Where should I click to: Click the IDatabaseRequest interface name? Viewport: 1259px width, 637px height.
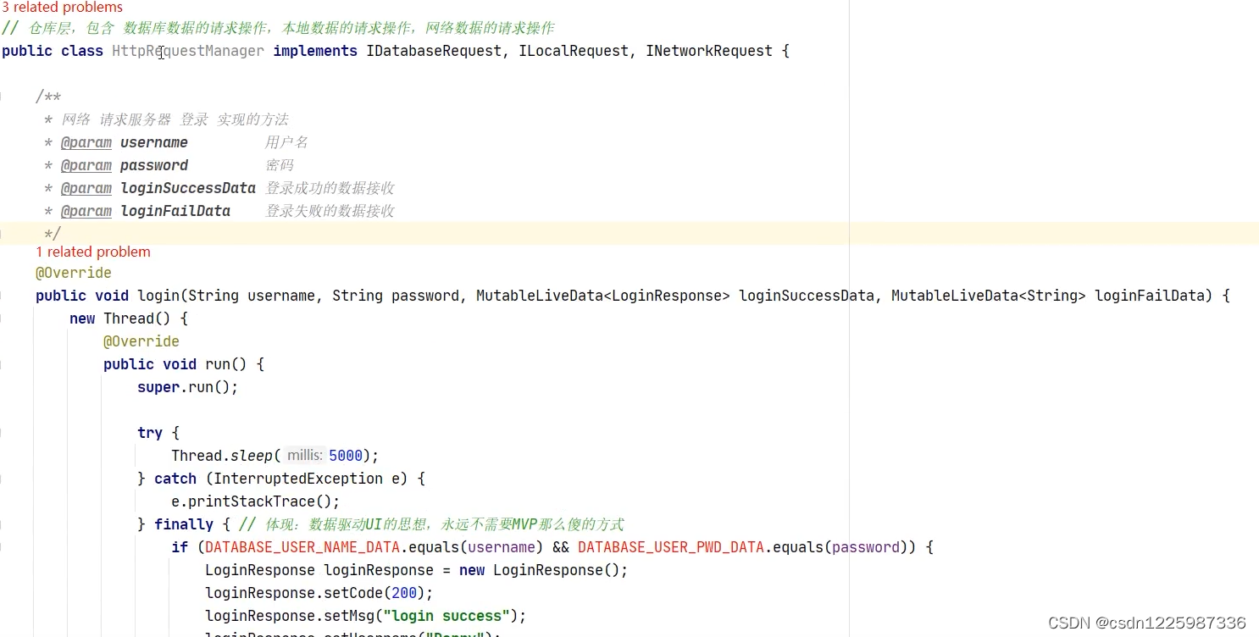pos(434,51)
